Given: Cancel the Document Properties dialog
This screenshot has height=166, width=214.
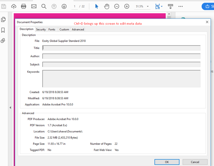Looking at the screenshot, I should coord(195,162).
